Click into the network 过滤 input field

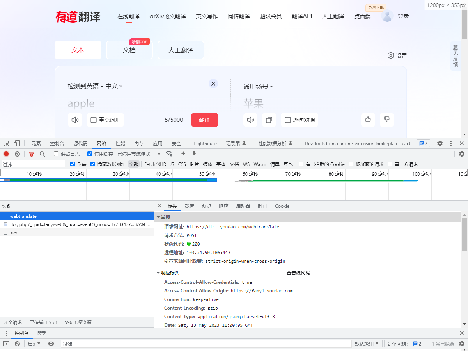(33, 164)
